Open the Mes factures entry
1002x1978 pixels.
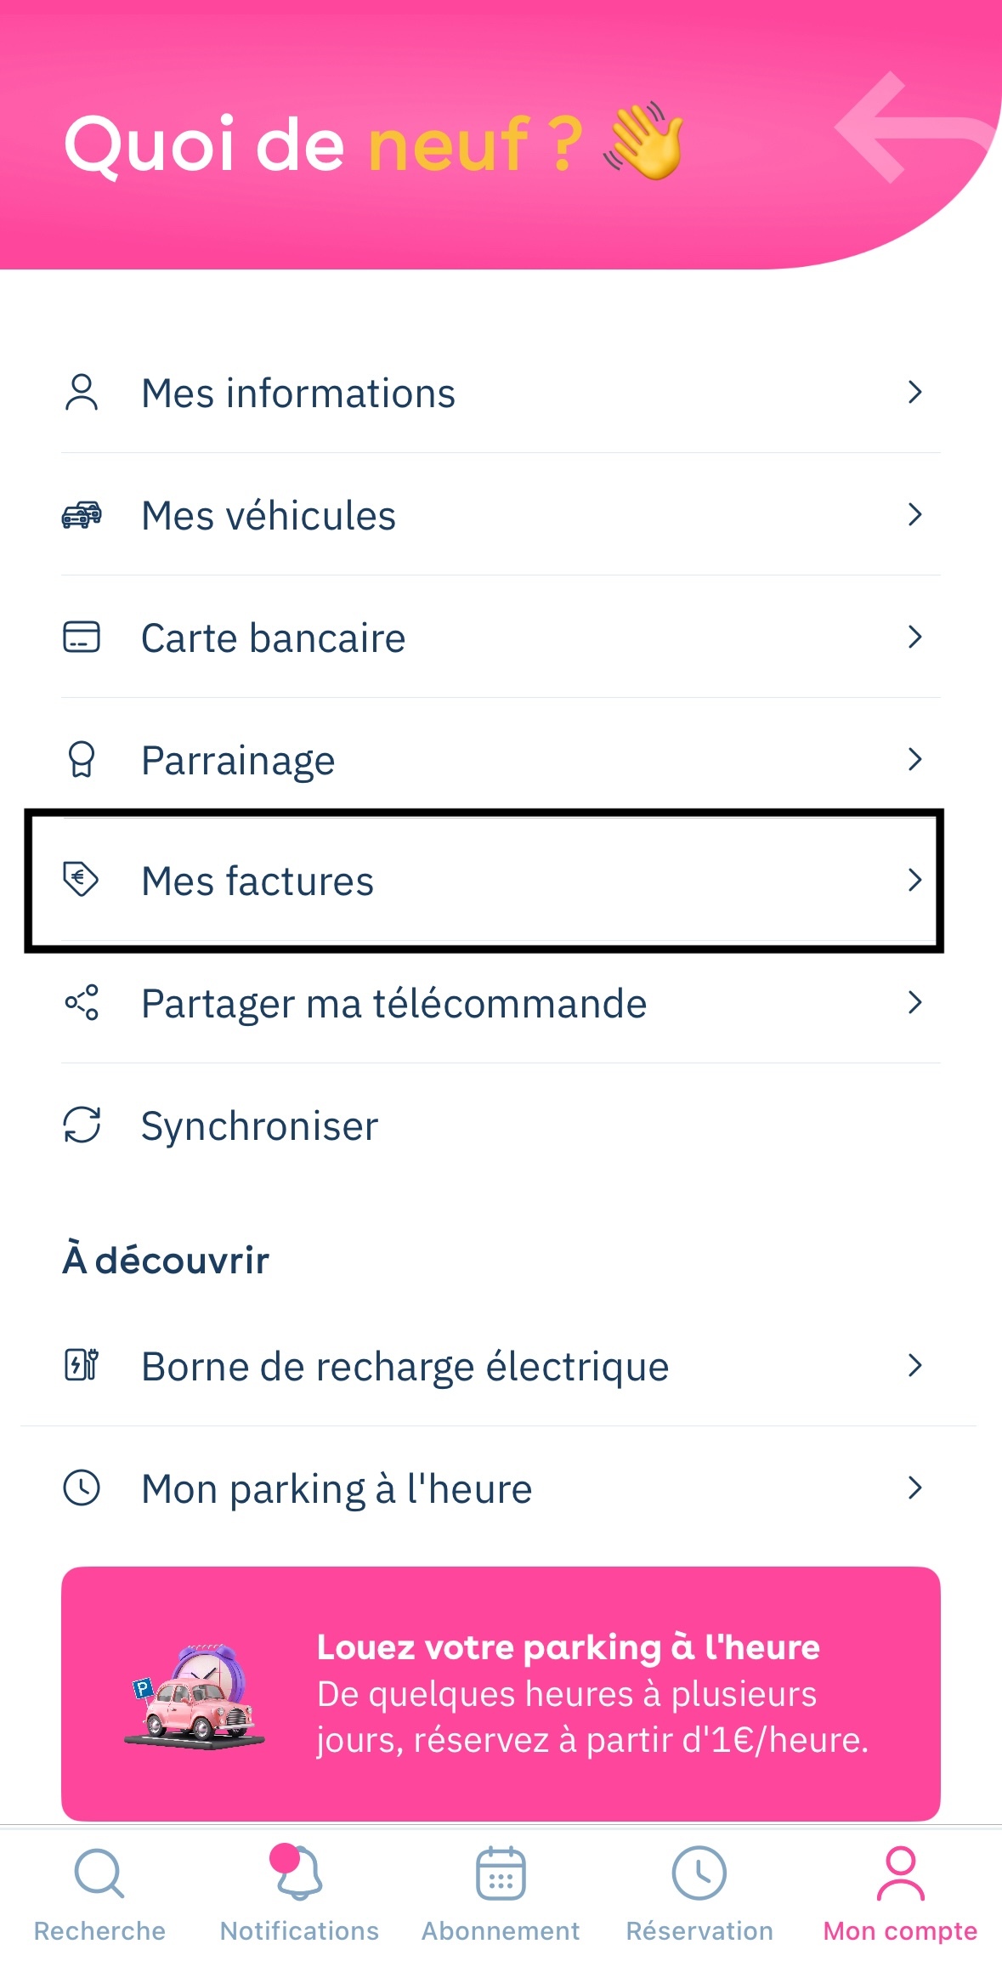[x=257, y=881]
